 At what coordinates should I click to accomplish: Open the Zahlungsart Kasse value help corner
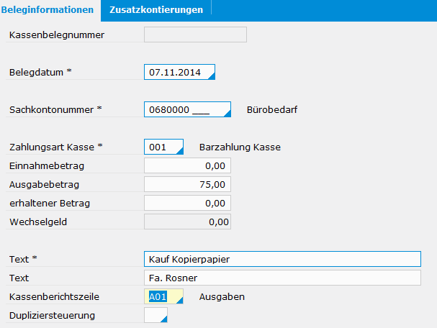point(180,151)
